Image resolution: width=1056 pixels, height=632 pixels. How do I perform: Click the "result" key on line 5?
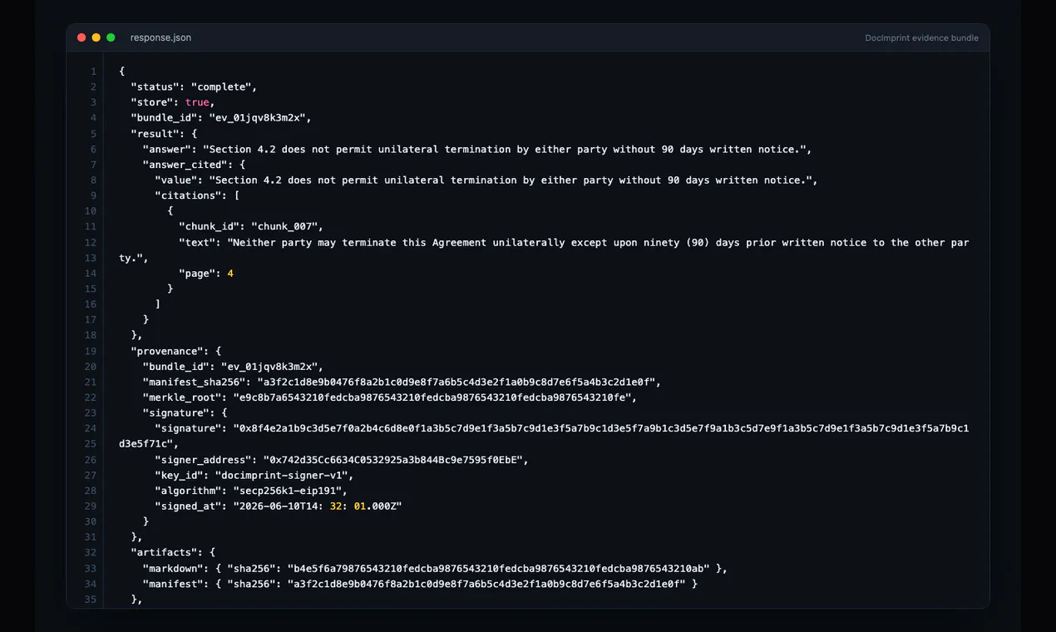pos(155,133)
